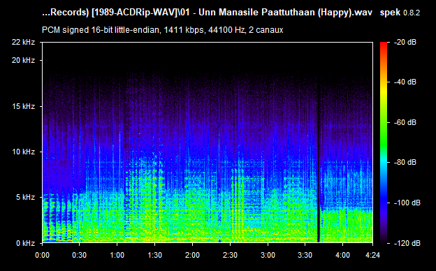Click the 0:30 time axis label

79,255
